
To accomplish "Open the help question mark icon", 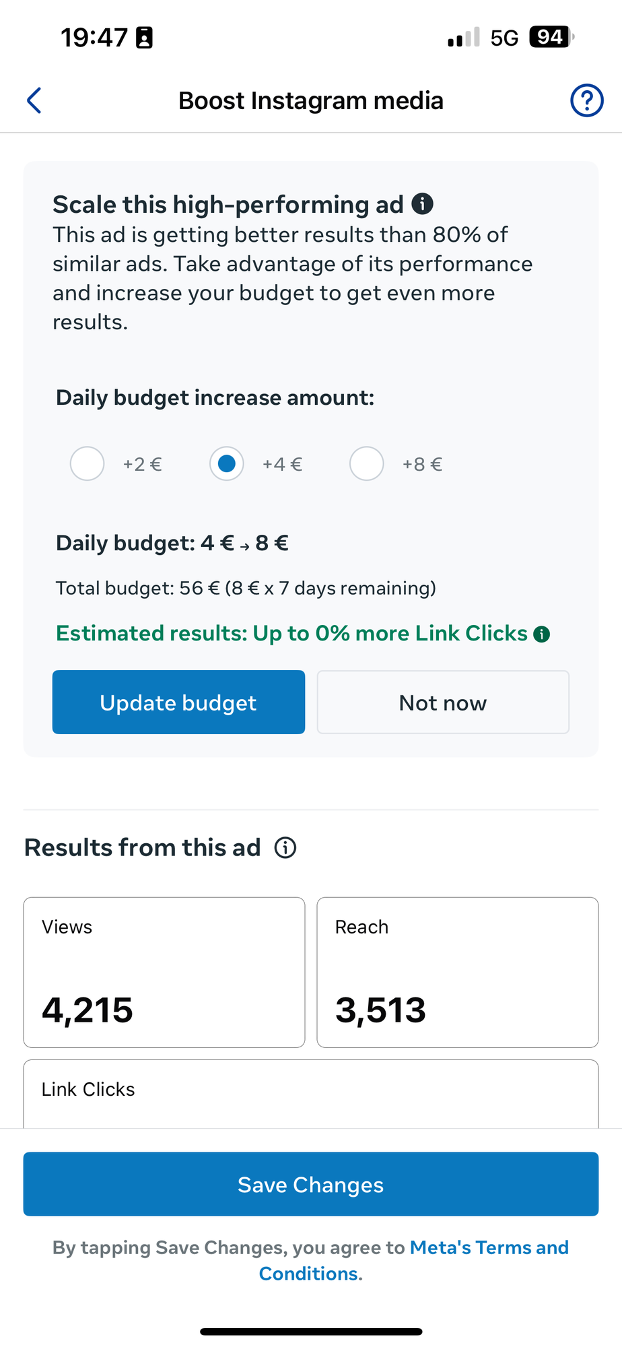I will click(x=586, y=100).
